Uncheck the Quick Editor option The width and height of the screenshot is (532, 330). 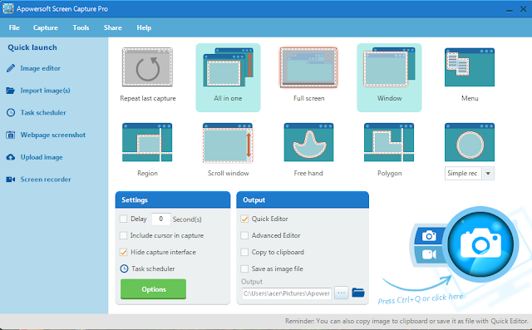tap(244, 219)
